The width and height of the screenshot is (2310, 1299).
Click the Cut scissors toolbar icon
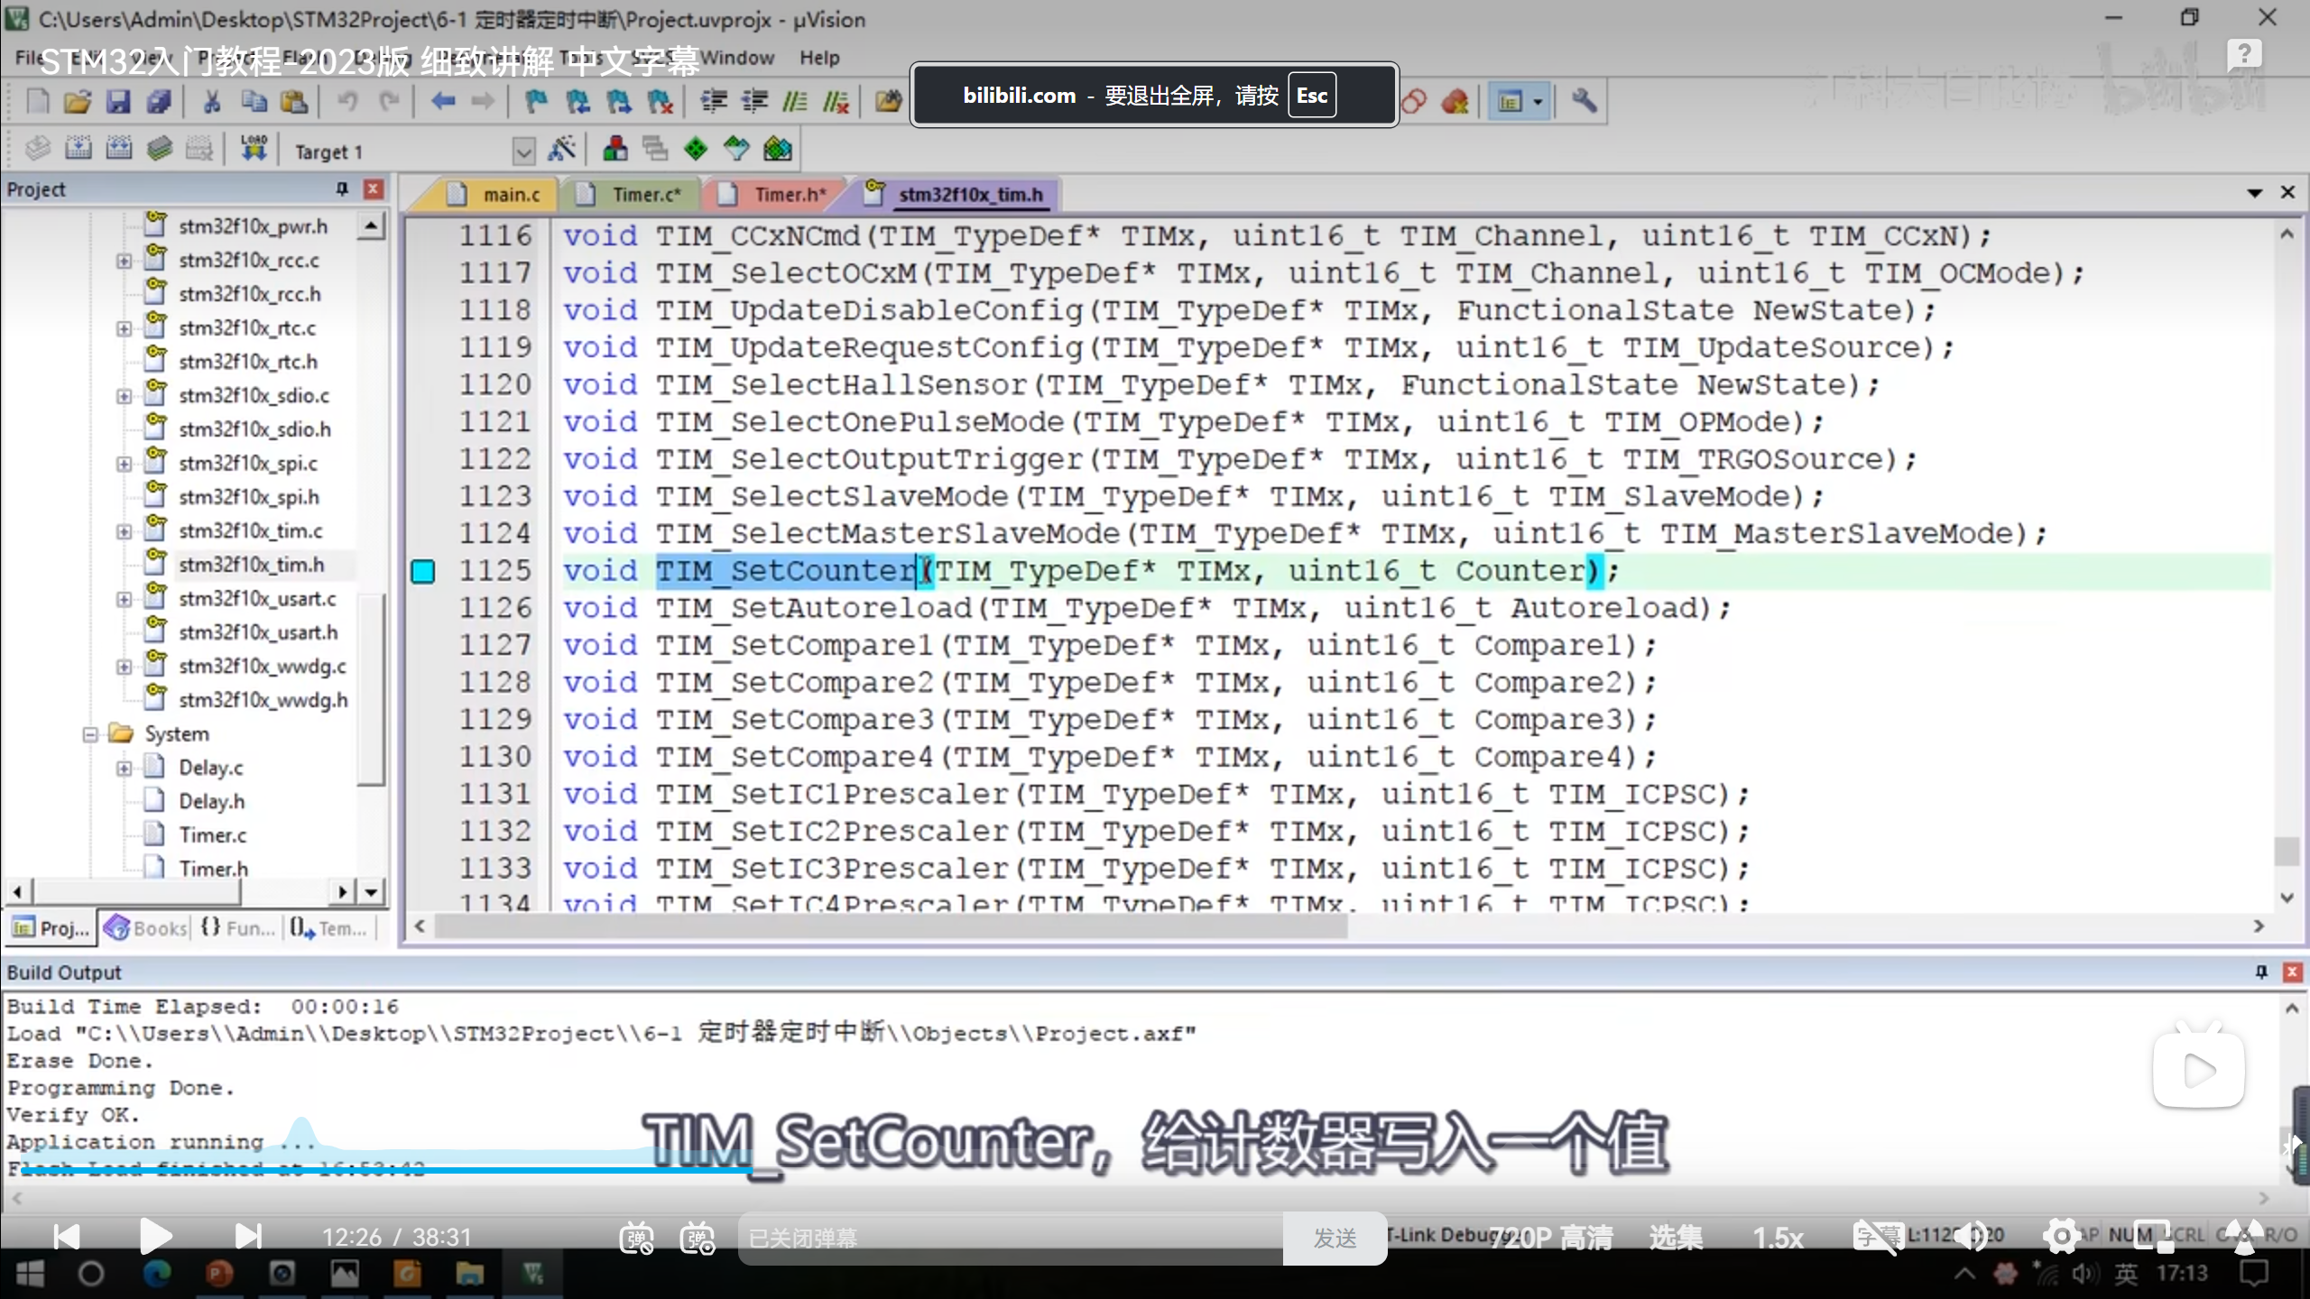coord(212,102)
